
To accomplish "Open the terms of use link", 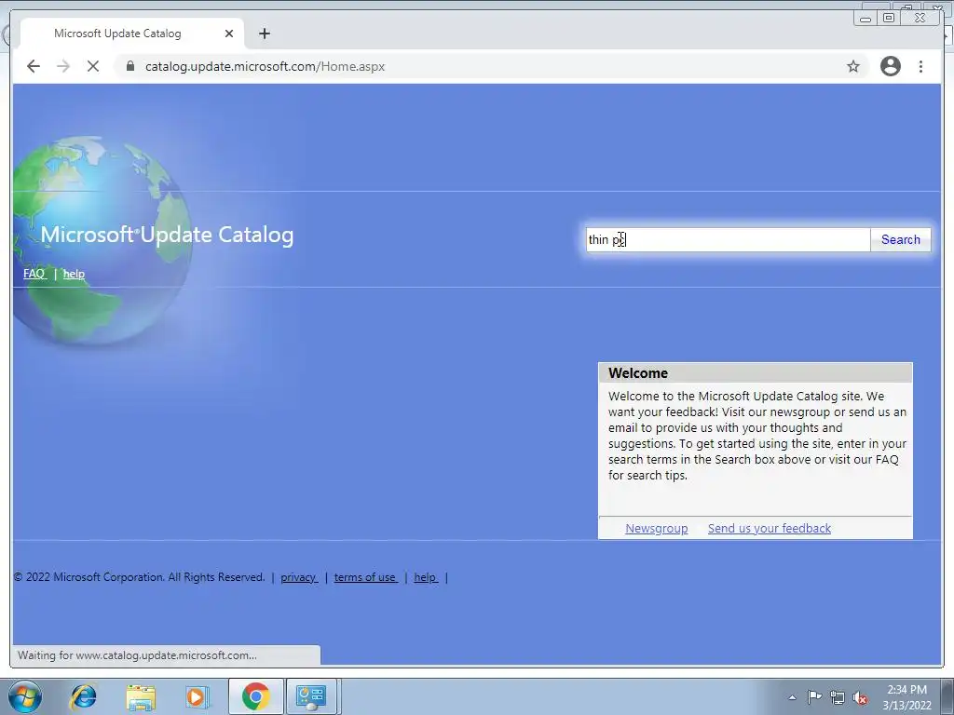I will pos(365,577).
